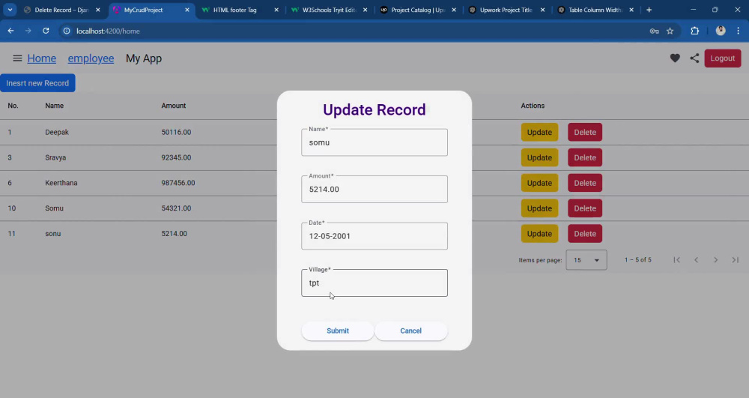Go to previous page in paginator
Screen dimensions: 749x398
696,260
